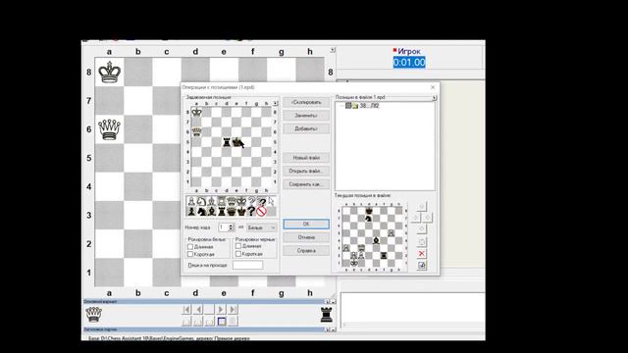Step back one move

click(198, 310)
